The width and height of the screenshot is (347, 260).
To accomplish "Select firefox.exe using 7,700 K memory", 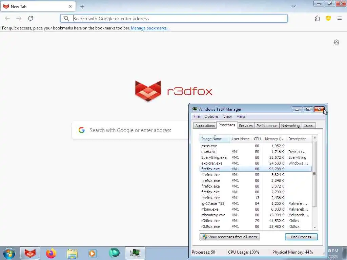I will (x=256, y=192).
